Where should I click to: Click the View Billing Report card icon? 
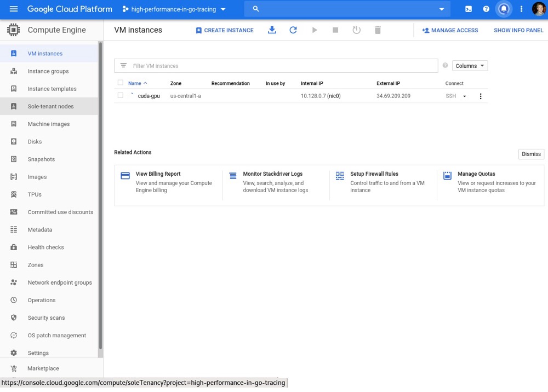(125, 176)
